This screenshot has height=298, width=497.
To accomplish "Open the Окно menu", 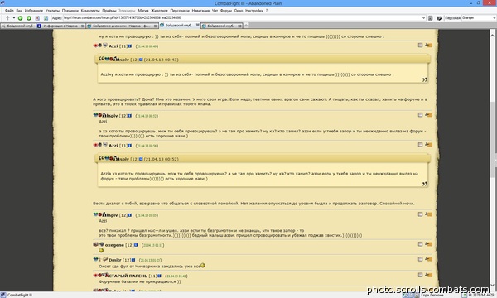I will click(x=239, y=11).
